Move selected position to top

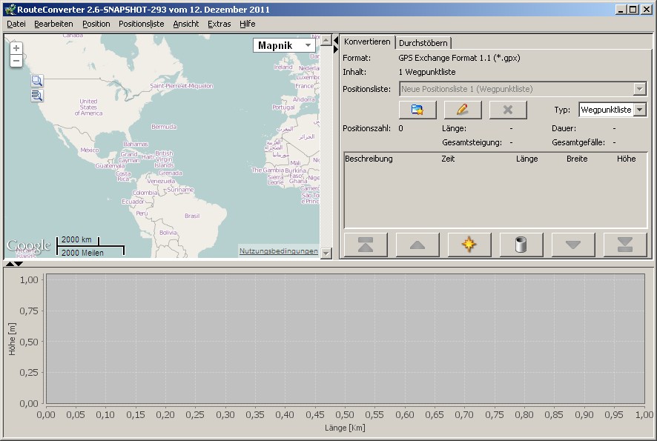click(x=366, y=245)
